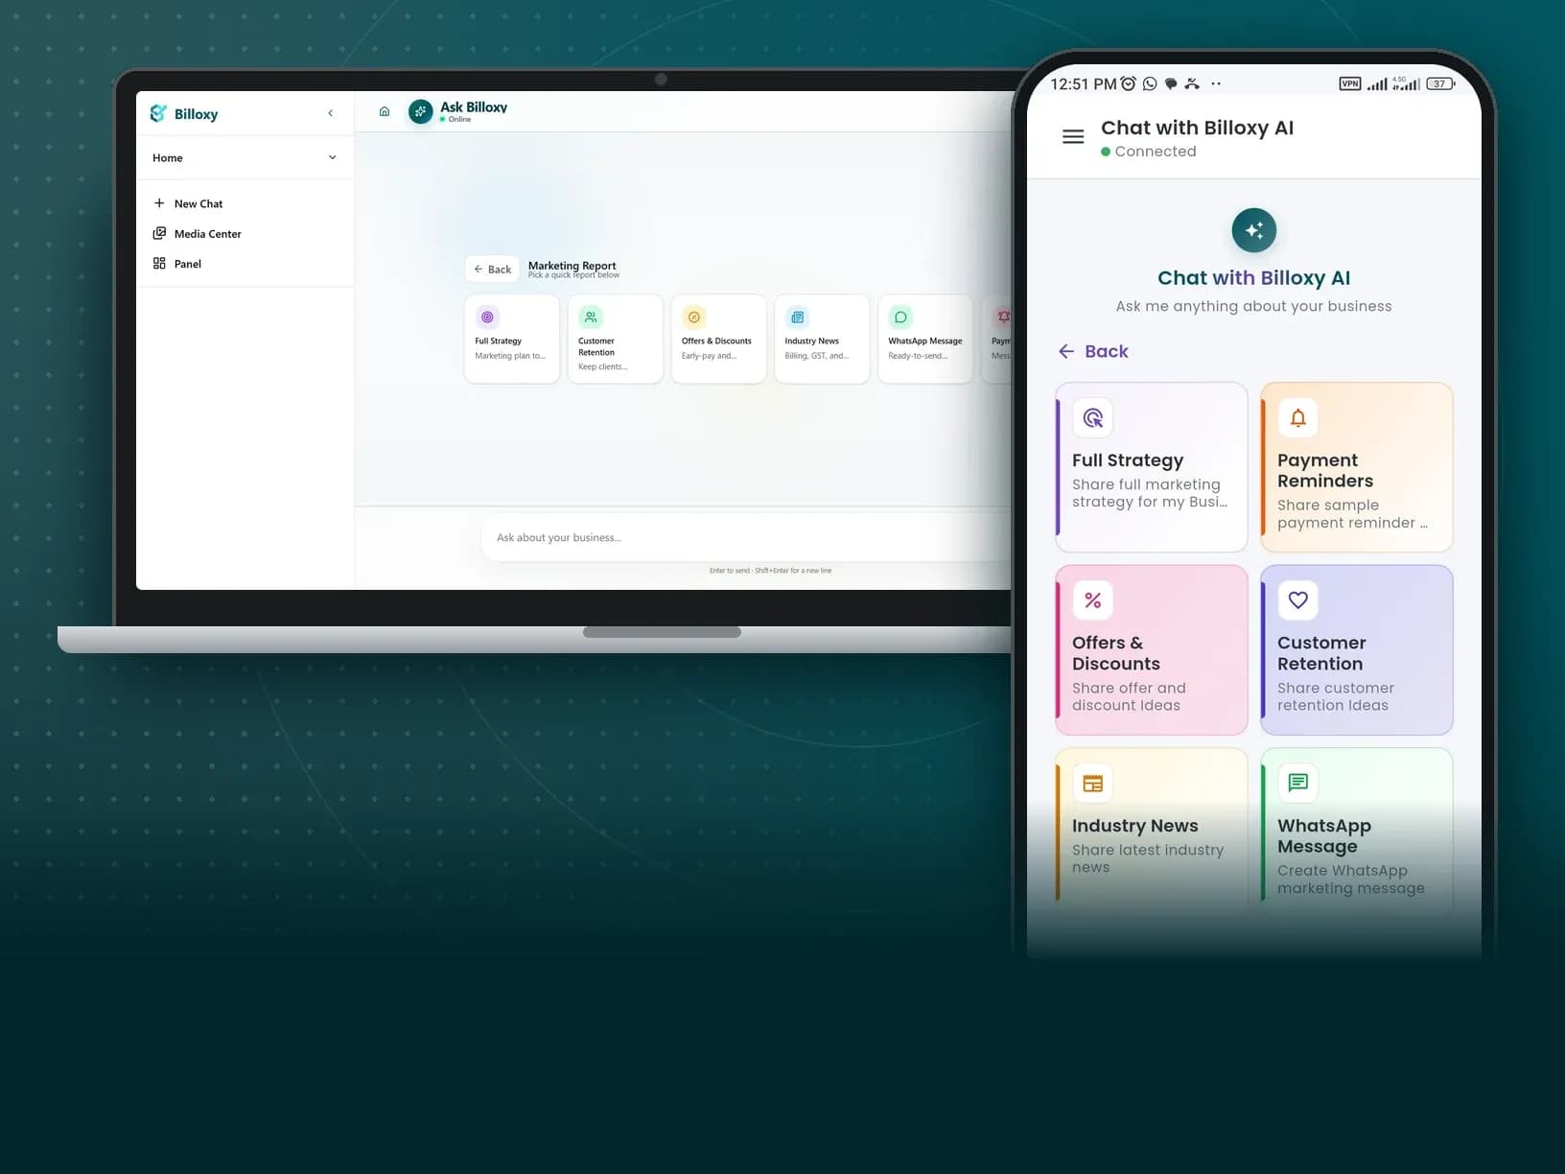Tap the Payment Reminders card on phone
This screenshot has width=1565, height=1174.
click(x=1357, y=467)
